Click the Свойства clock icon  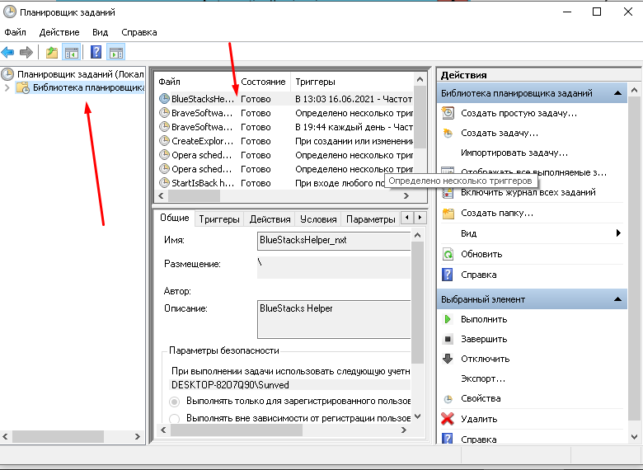coord(448,398)
